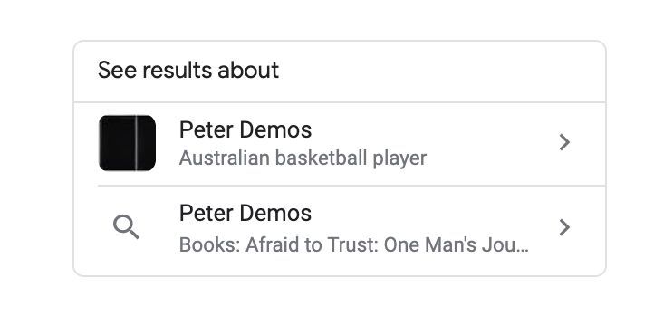
Task: Select the first Peter Demos result row
Action: pyautogui.click(x=340, y=143)
